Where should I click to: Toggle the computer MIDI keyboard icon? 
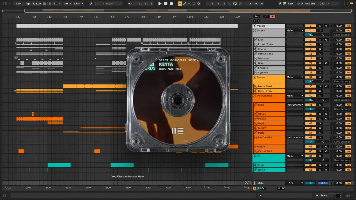click(x=285, y=4)
